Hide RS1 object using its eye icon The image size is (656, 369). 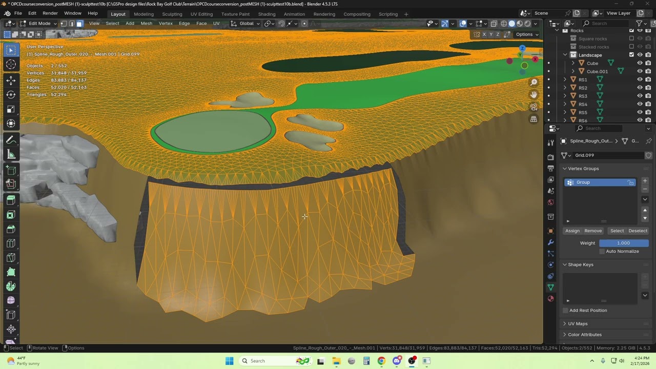click(640, 79)
